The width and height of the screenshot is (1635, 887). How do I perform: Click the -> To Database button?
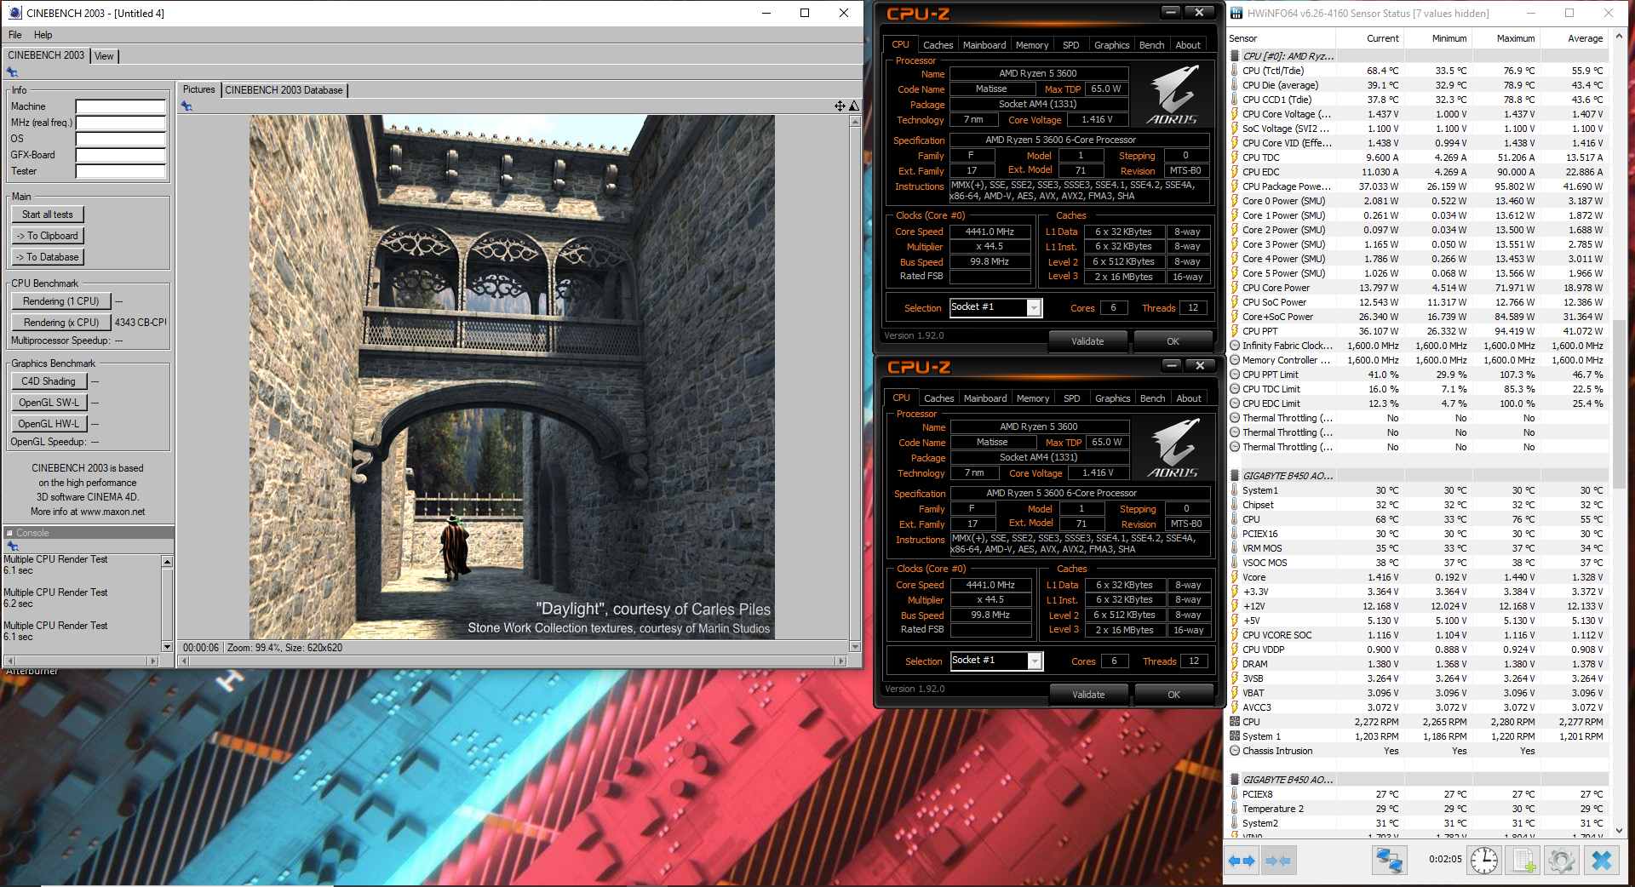point(48,257)
